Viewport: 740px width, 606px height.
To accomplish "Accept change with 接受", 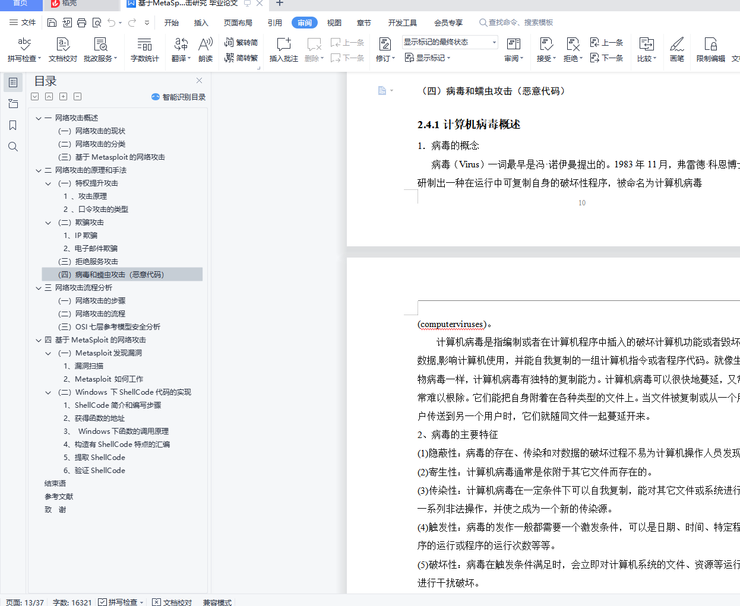I will tap(546, 50).
